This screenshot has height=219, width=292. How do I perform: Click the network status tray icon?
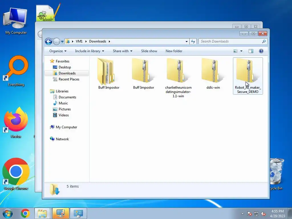[256, 214]
